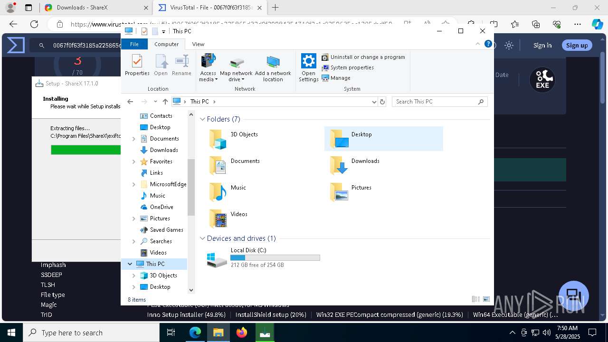Switch to large icons view layout
Image resolution: width=608 pixels, height=342 pixels.
486,299
